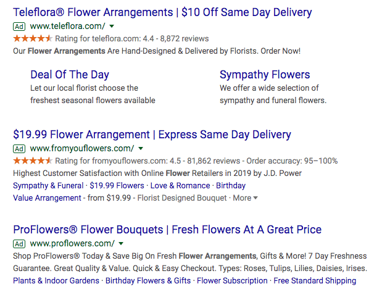Click the star rating for teleflora.com
This screenshot has height=297, width=382.
point(33,38)
